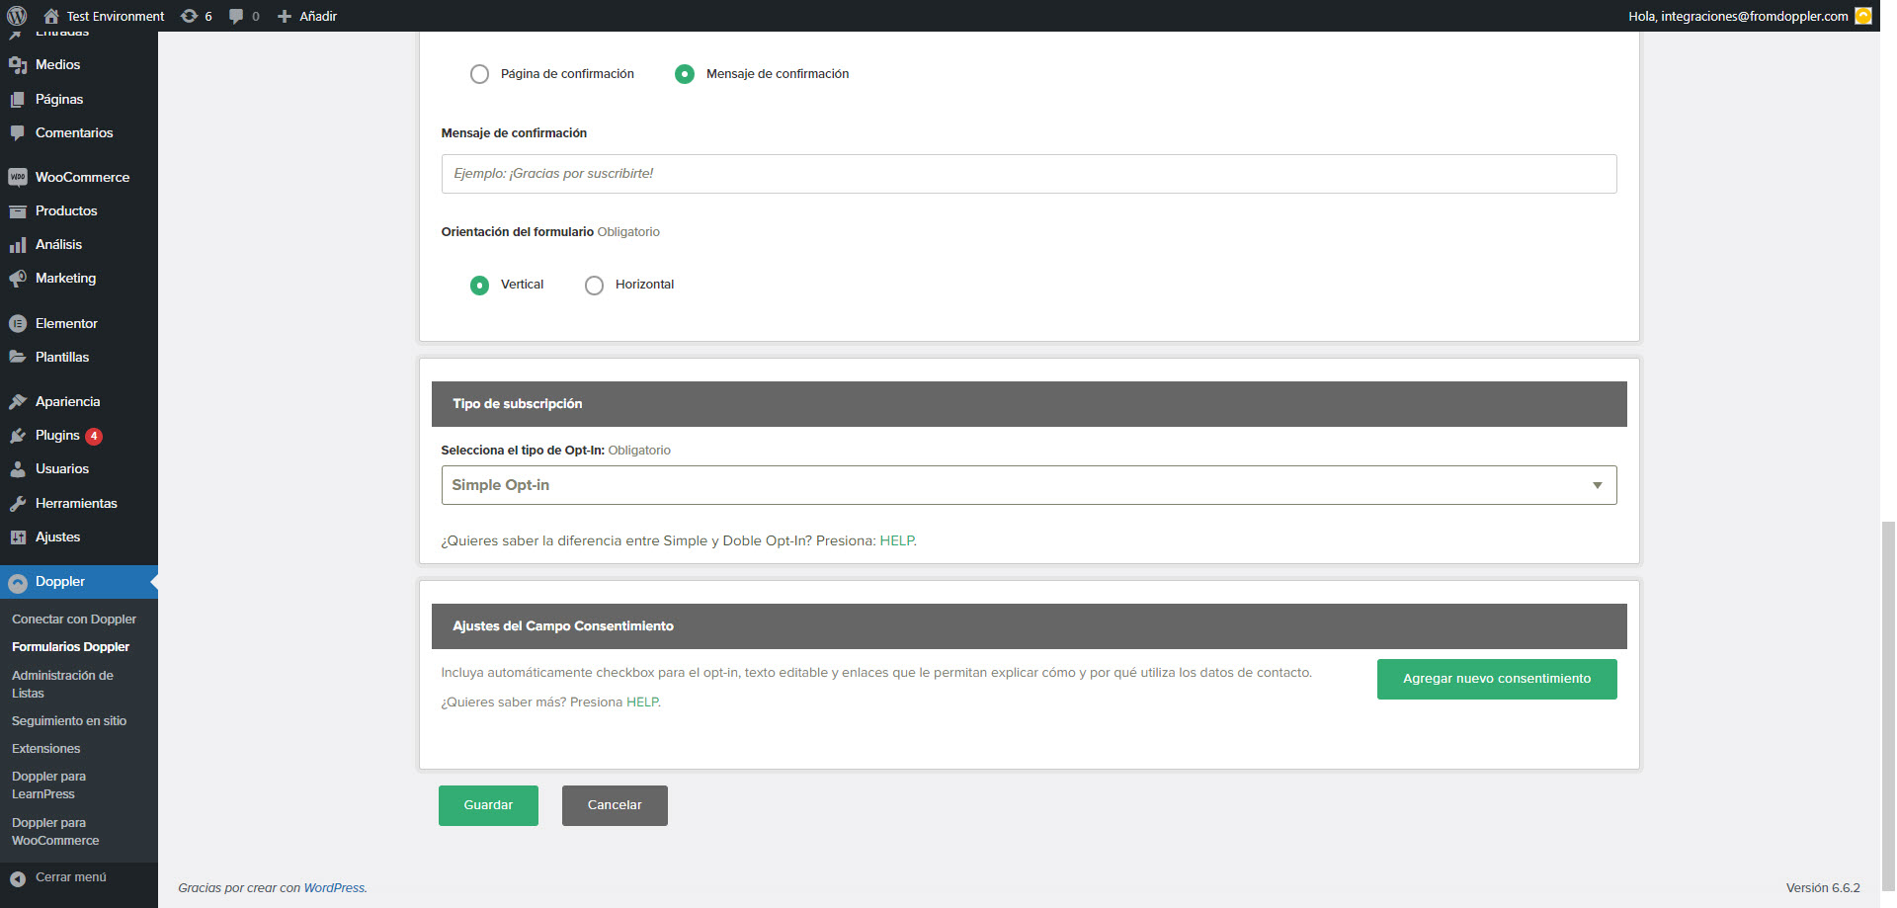Screen dimensions: 1897x908
Task: Click the Análisis bar chart icon
Action: point(18,244)
